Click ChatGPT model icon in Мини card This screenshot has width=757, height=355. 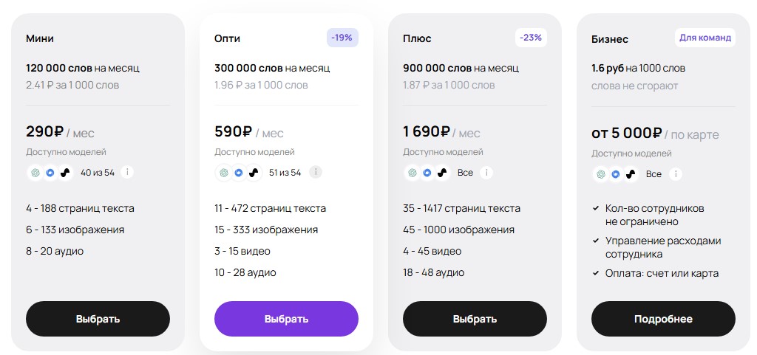[x=35, y=173]
